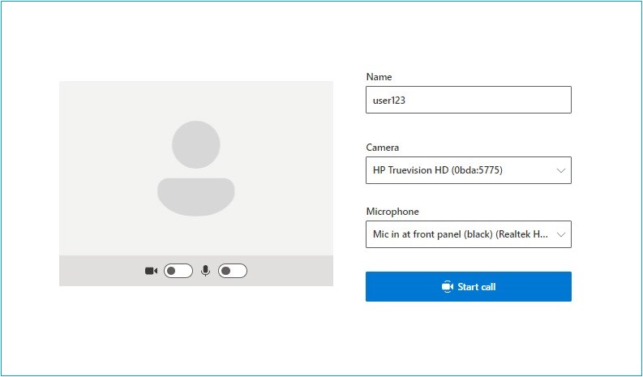
Task: Click the Name input field containing user123
Action: tap(469, 100)
